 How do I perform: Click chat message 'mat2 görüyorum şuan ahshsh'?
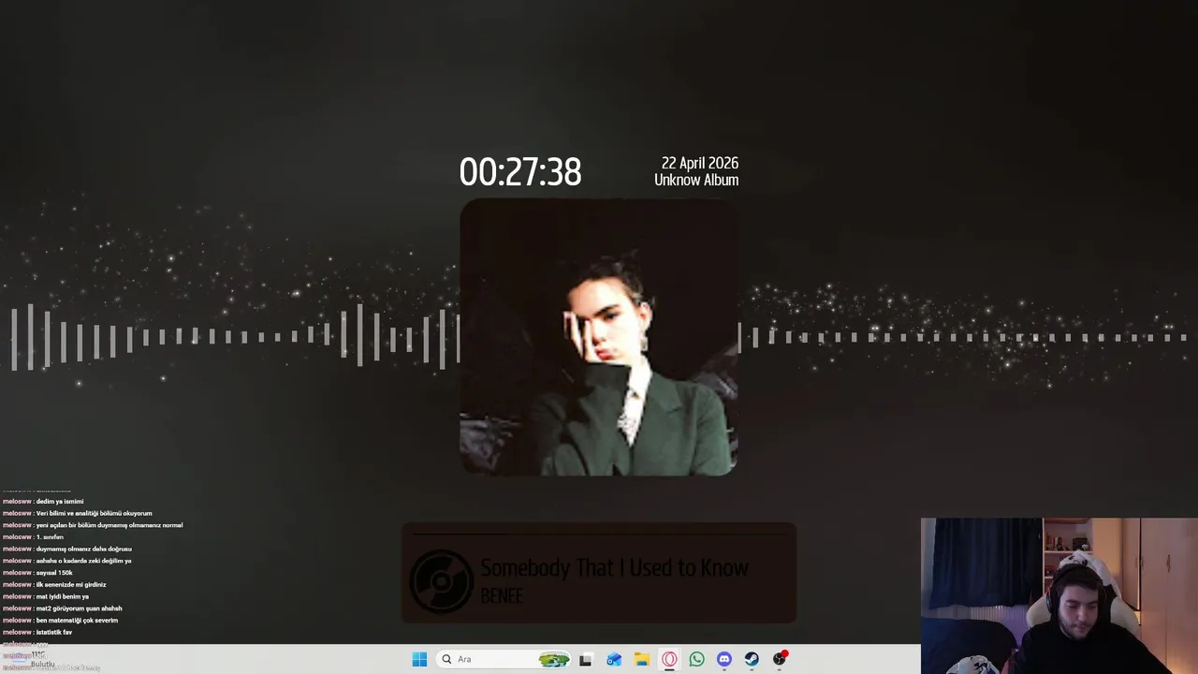(79, 608)
